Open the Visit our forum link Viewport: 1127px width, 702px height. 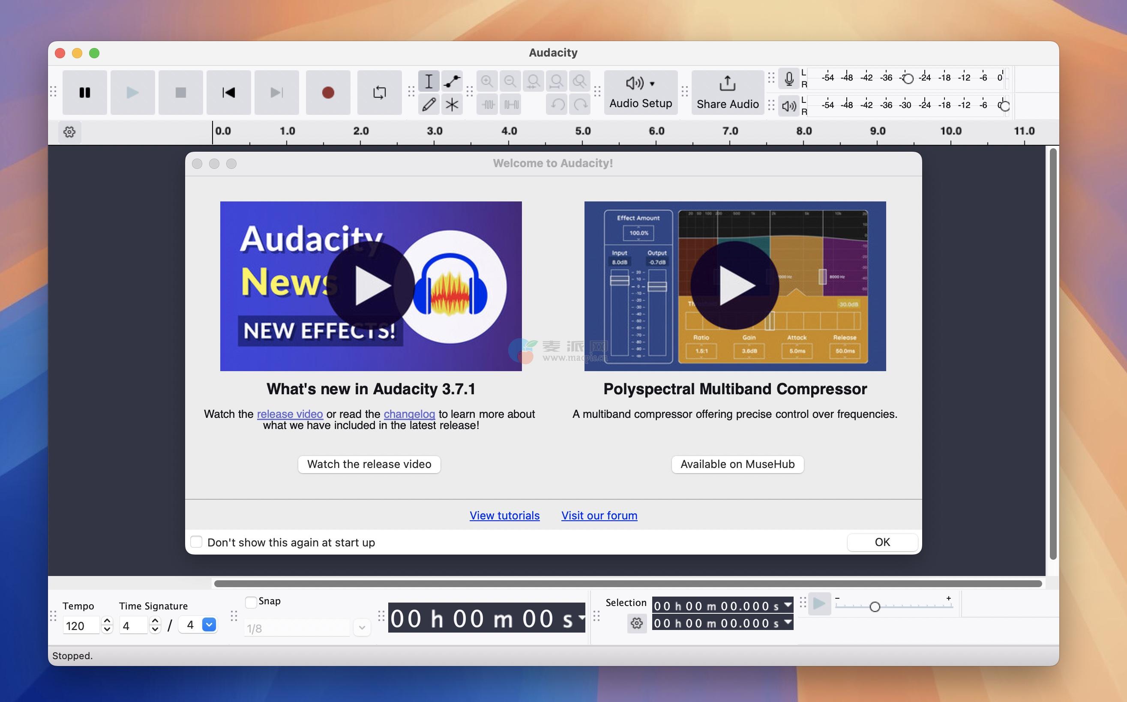point(599,515)
